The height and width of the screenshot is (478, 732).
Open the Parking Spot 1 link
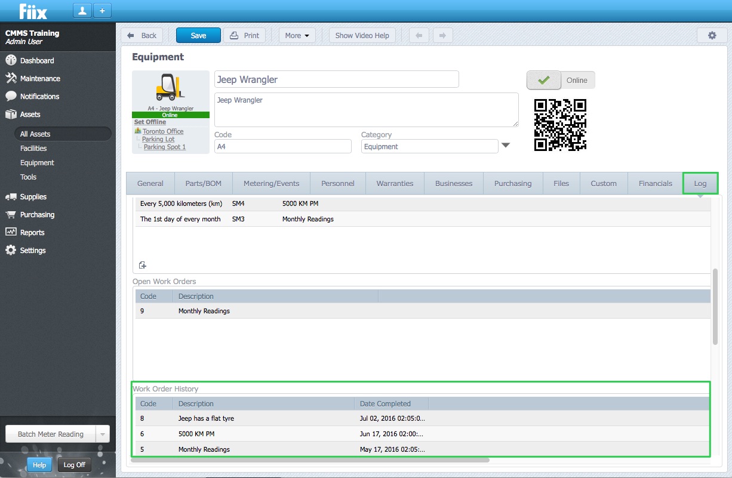165,147
